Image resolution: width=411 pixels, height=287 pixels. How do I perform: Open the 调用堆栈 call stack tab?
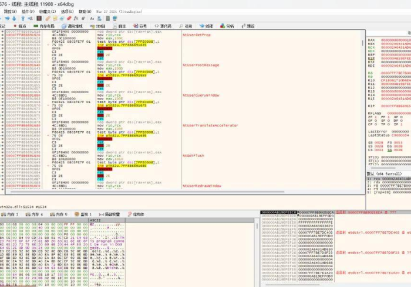[x=72, y=26]
